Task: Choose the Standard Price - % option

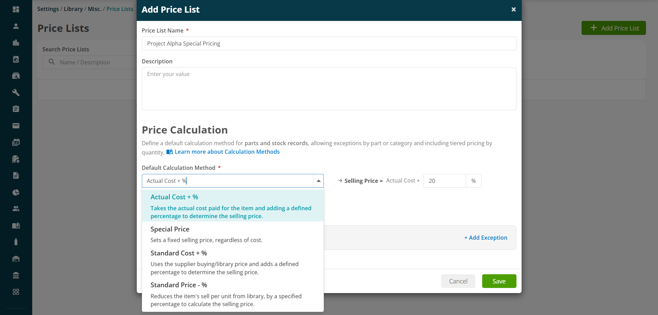Action: [x=233, y=294]
